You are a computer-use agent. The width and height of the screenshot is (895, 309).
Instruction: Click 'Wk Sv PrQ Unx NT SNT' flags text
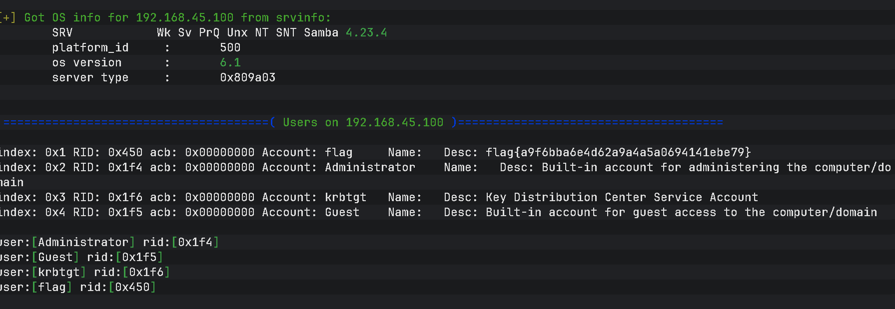(x=227, y=32)
